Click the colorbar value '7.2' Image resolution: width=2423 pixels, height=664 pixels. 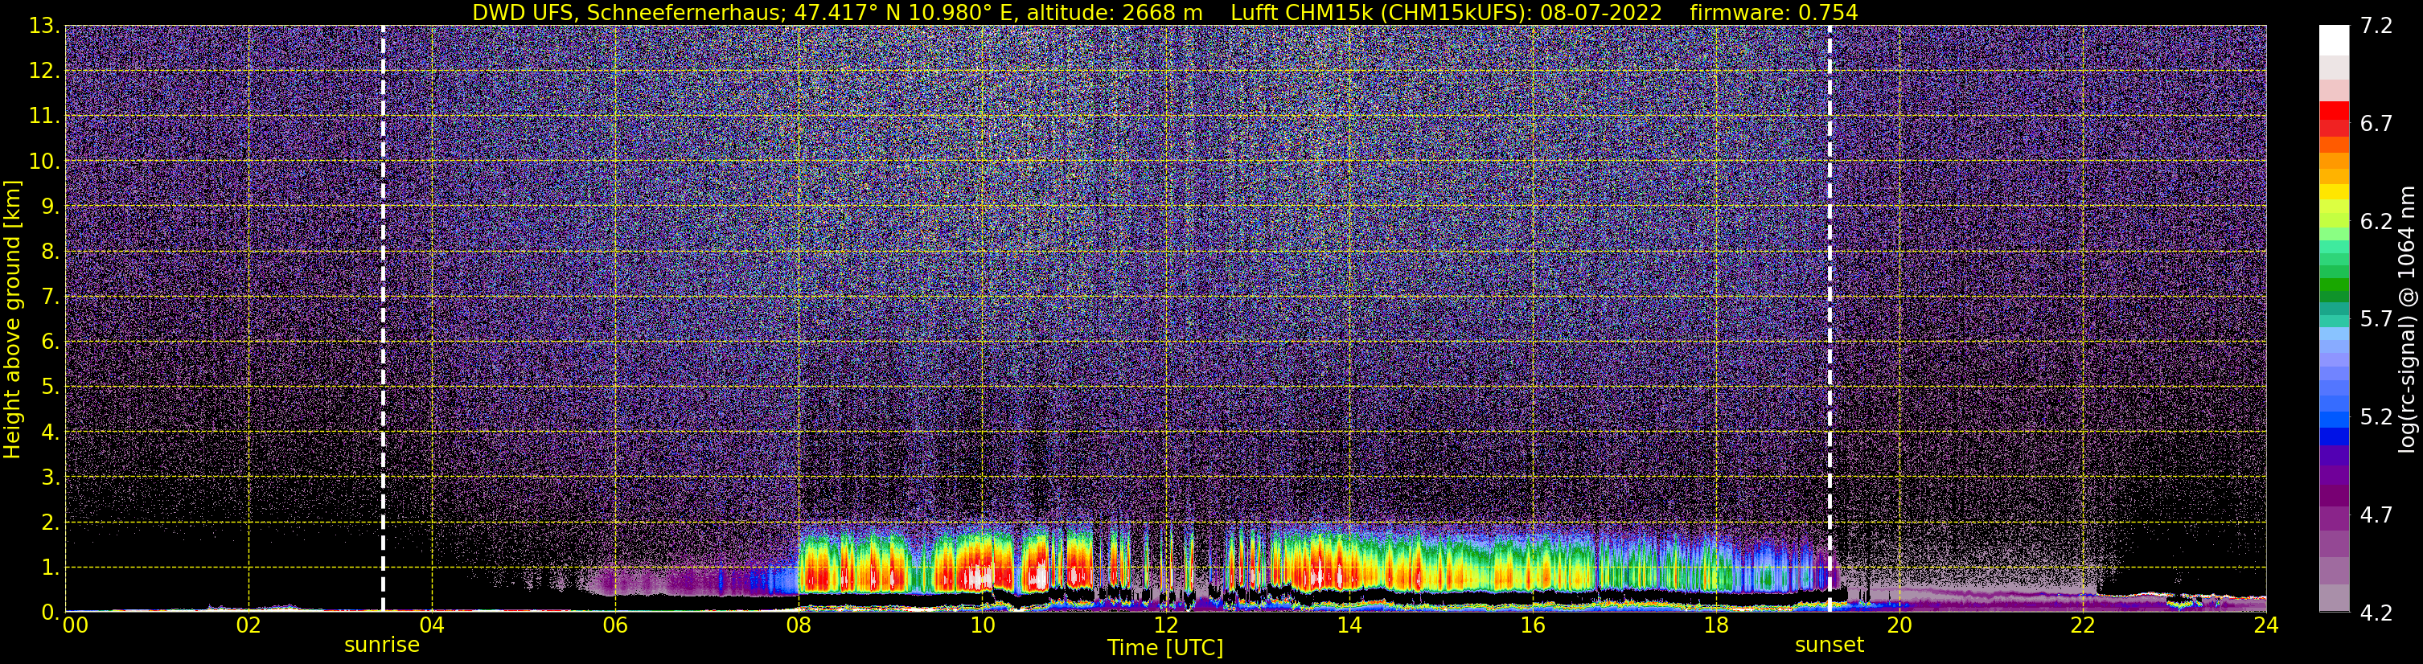pyautogui.click(x=2377, y=27)
